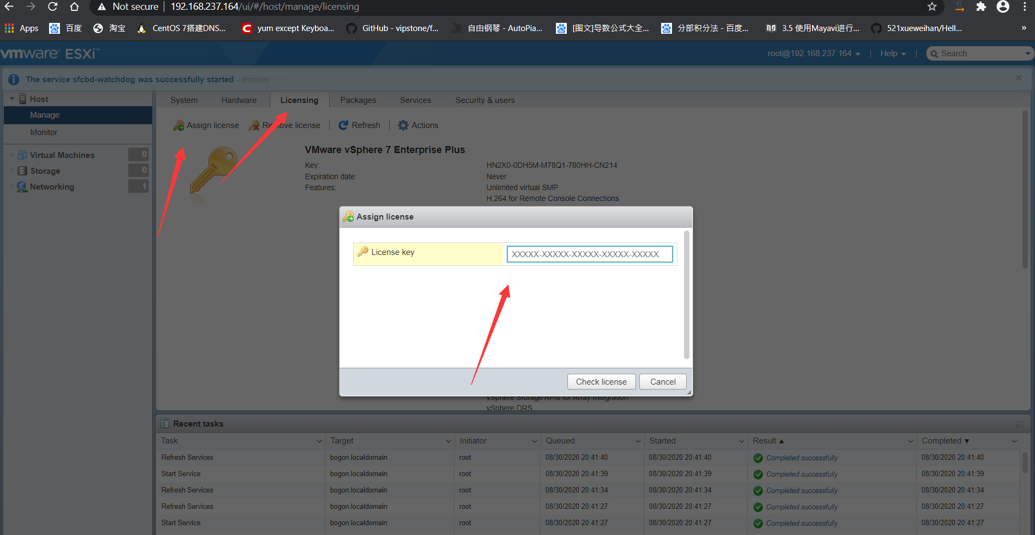Viewport: 1035px width, 535px height.
Task: Open the Apps grid in bookmarks bar
Action: click(22, 28)
